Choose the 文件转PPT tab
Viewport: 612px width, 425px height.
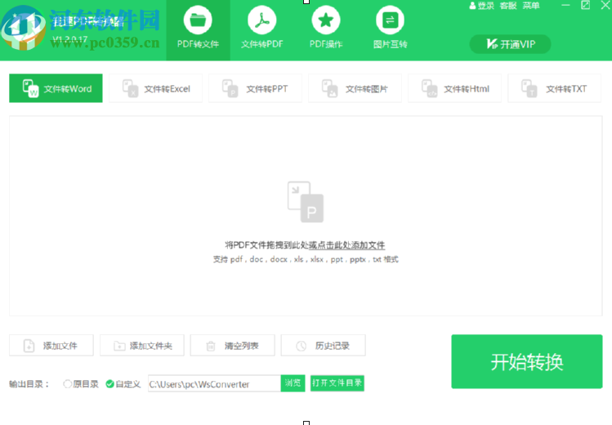tap(255, 88)
